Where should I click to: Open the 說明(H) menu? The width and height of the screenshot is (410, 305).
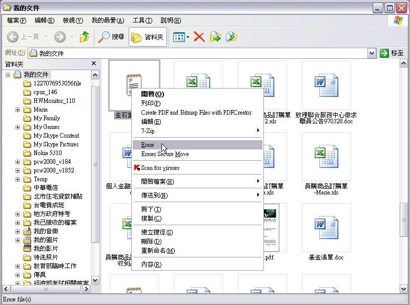[171, 20]
